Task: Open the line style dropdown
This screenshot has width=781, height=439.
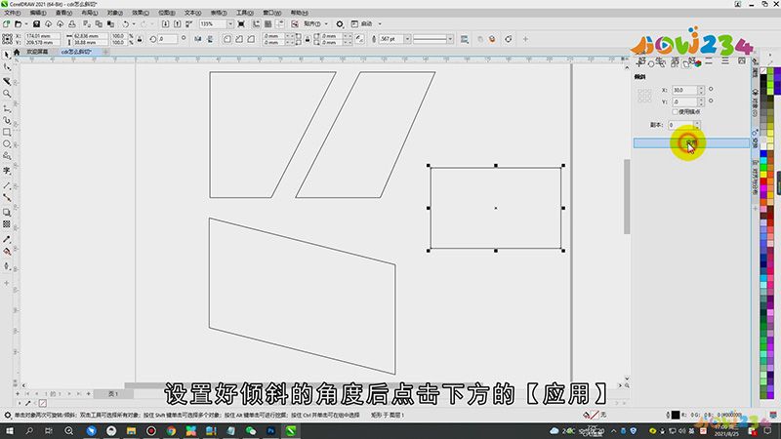Action: pos(450,39)
